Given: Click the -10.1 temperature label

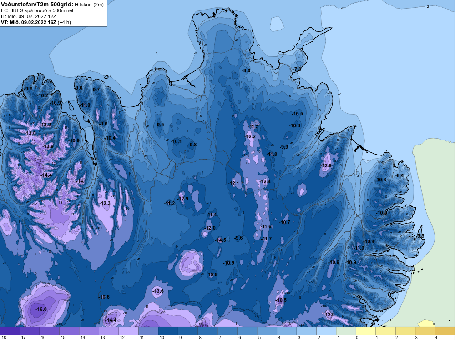Looking at the screenshot, I should [x=176, y=141].
